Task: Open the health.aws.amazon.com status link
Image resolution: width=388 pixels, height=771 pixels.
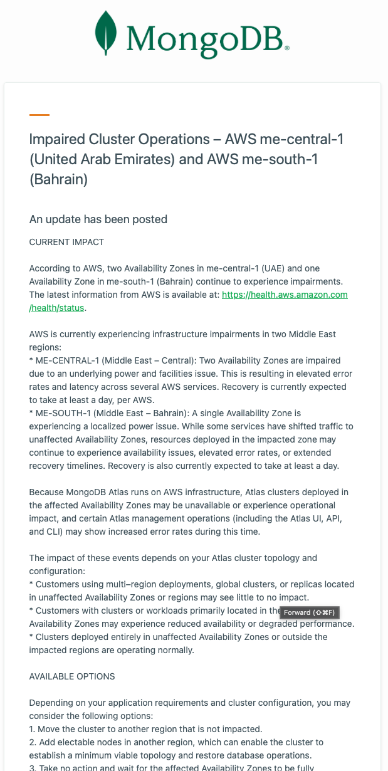Action: click(285, 295)
